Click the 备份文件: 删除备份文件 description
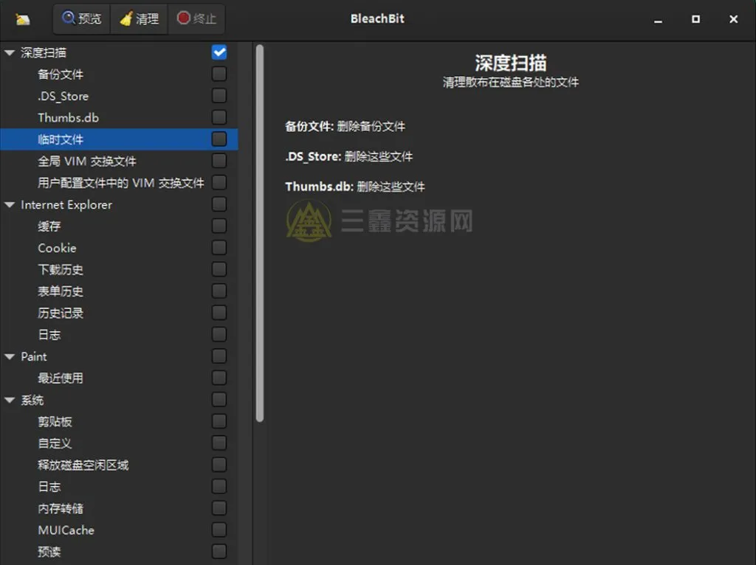The width and height of the screenshot is (756, 565). (x=345, y=126)
